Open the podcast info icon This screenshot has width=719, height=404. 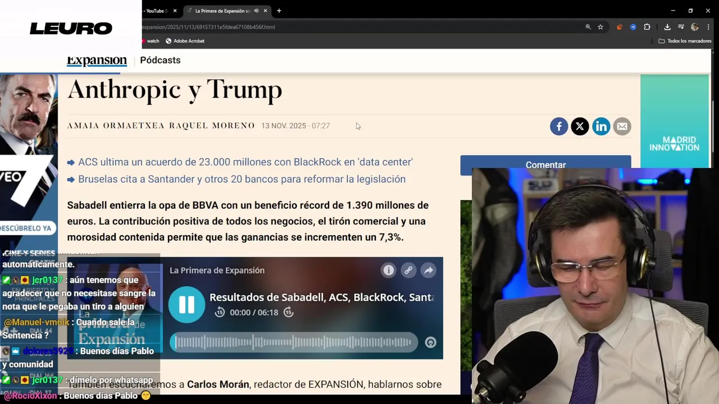pyautogui.click(x=388, y=270)
